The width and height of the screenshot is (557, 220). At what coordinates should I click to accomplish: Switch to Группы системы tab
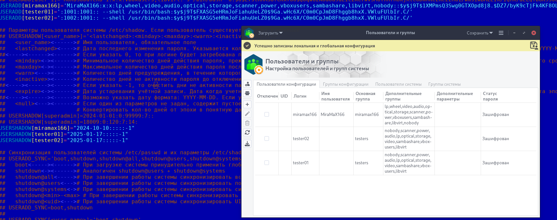pos(445,84)
